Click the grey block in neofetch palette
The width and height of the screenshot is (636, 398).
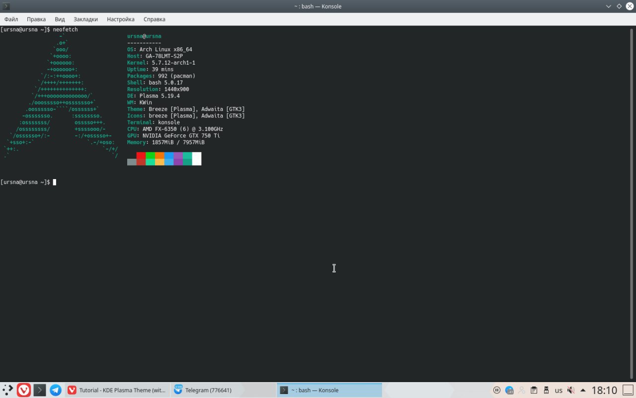pyautogui.click(x=132, y=162)
